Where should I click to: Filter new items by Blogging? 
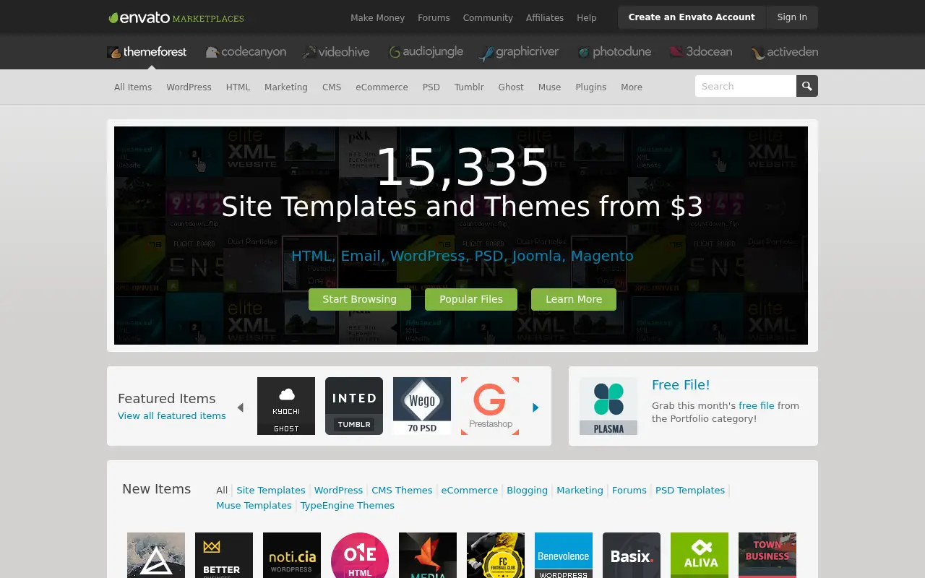click(527, 490)
